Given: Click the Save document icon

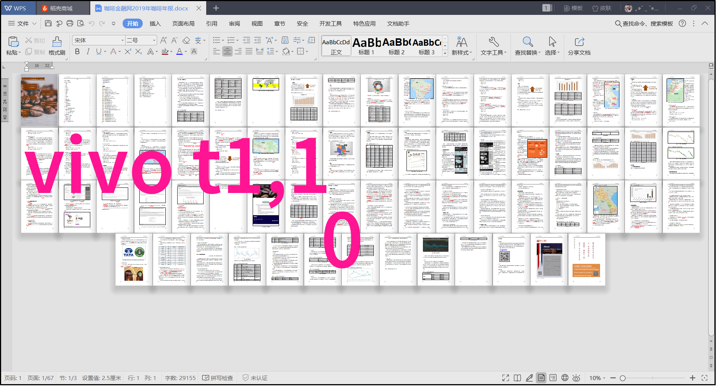Looking at the screenshot, I should 48,23.
